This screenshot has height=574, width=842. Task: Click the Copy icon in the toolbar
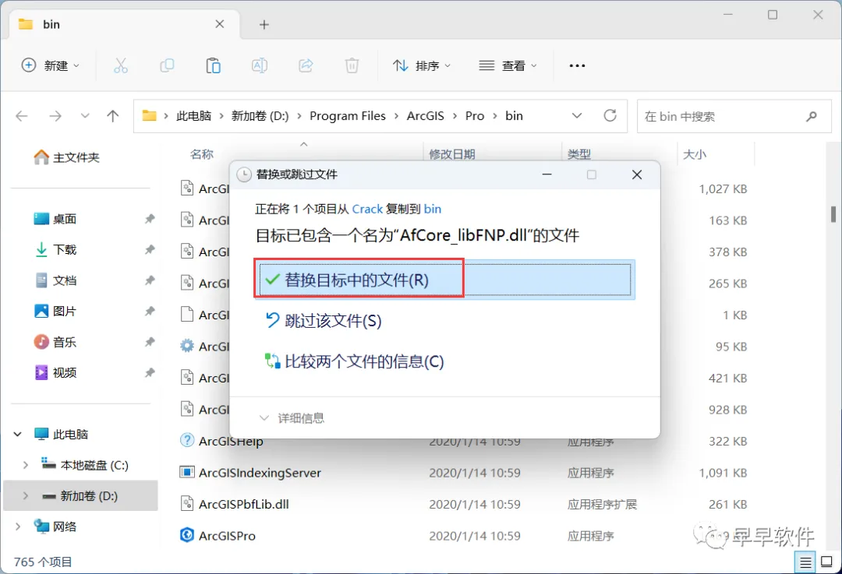pyautogui.click(x=167, y=65)
